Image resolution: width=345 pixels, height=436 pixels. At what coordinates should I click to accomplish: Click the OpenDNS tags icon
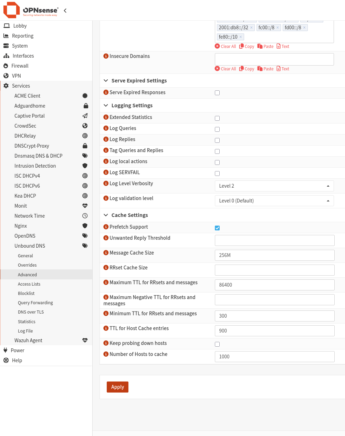click(85, 236)
